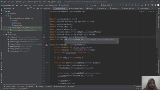Click the Debug app bug icon
Screen dimensions: 160x90
point(126,5)
